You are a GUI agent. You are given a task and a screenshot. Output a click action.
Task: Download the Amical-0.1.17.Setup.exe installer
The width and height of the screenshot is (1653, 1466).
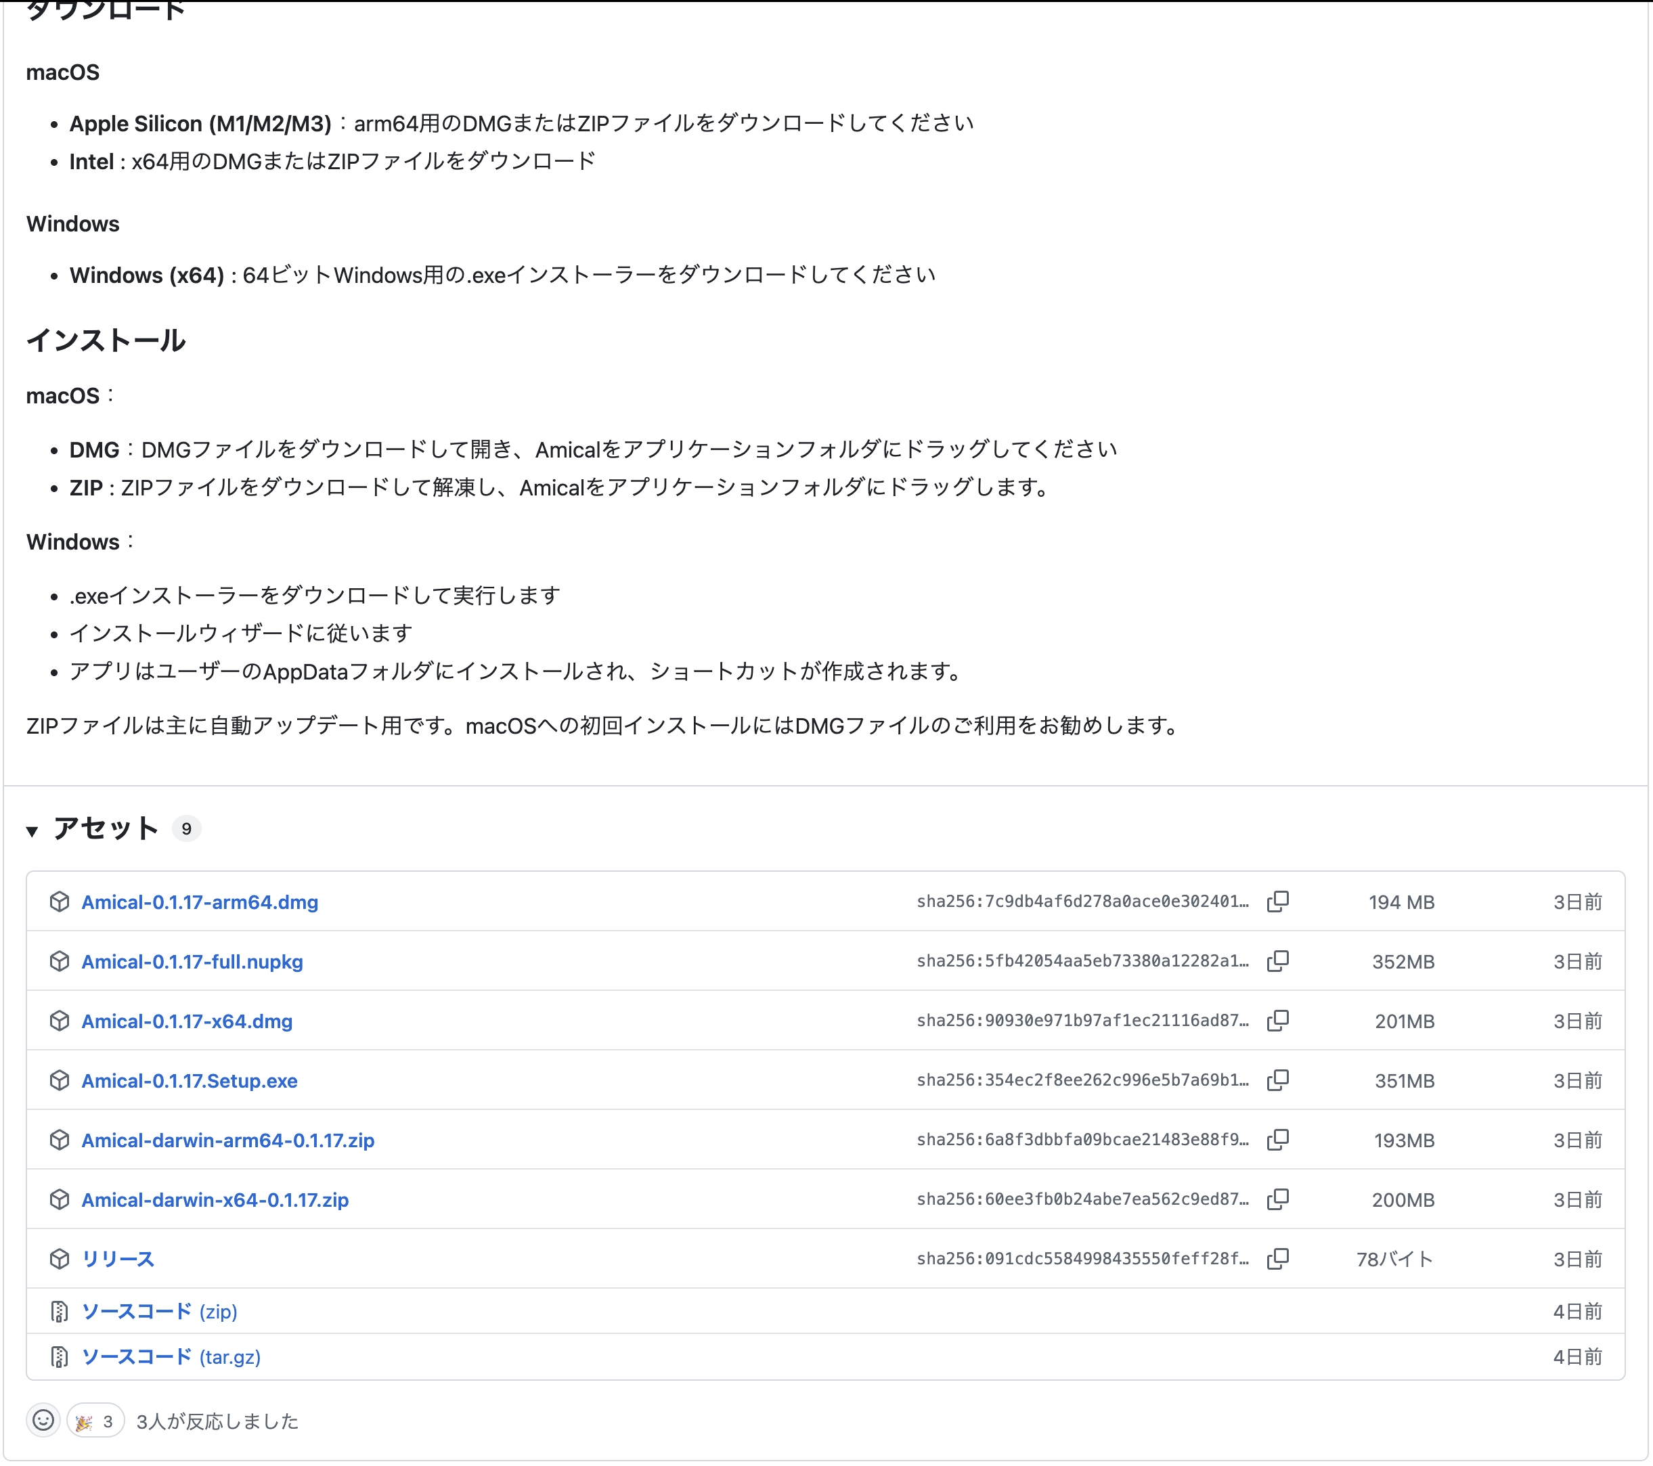(x=190, y=1081)
